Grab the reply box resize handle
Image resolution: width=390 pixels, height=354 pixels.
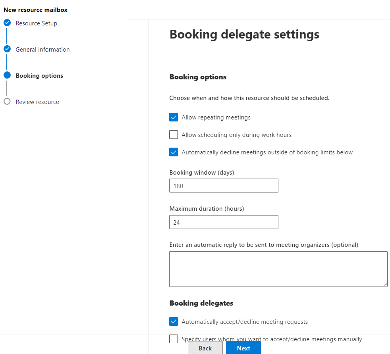pos(385,285)
